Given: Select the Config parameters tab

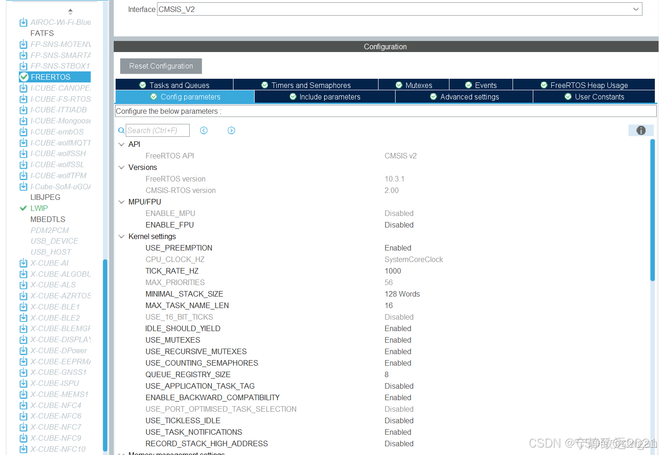Looking at the screenshot, I should [185, 97].
